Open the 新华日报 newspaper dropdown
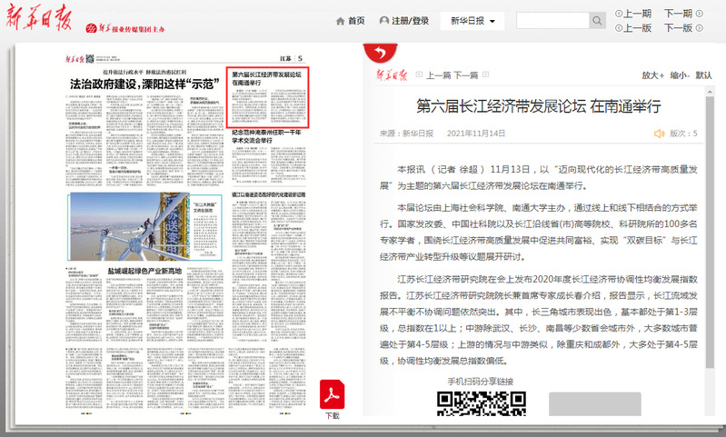The width and height of the screenshot is (726, 437). [473, 20]
